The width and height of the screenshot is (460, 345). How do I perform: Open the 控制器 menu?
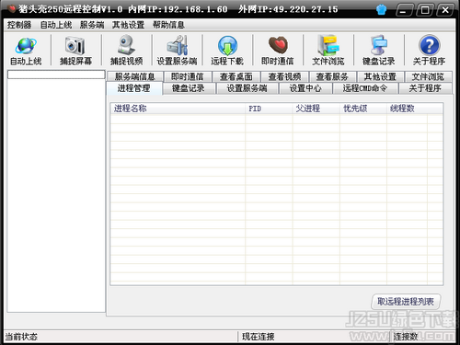[19, 25]
